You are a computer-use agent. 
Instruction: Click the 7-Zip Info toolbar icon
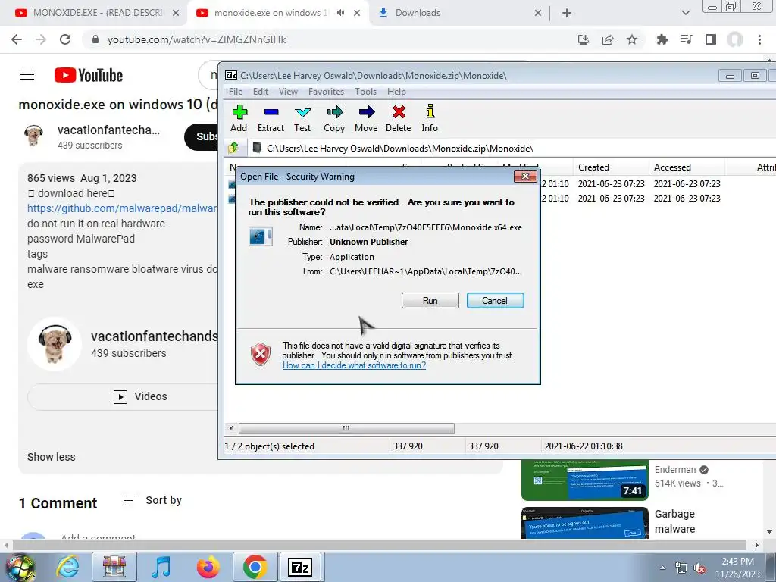click(430, 118)
